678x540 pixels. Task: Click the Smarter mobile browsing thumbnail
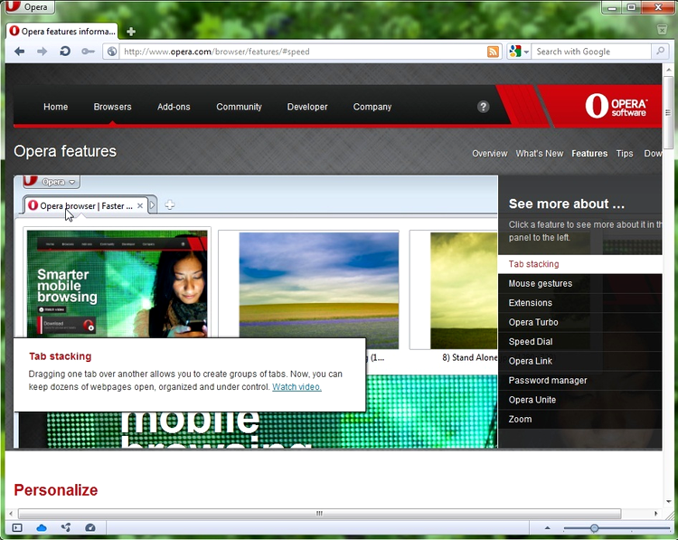click(118, 284)
